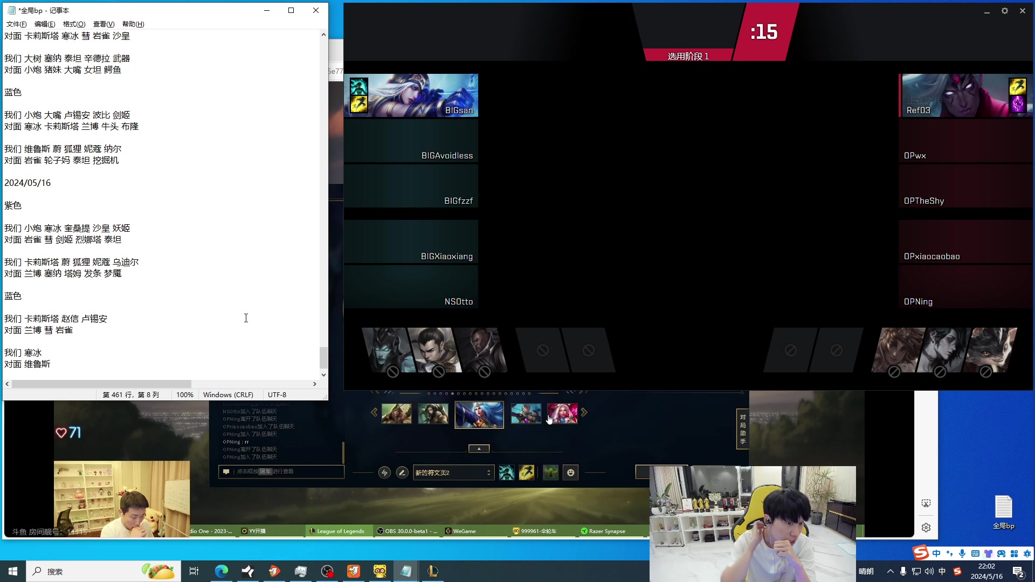Toggle Sogou punctuation mode
Image resolution: width=1035 pixels, height=582 pixels.
(x=949, y=553)
